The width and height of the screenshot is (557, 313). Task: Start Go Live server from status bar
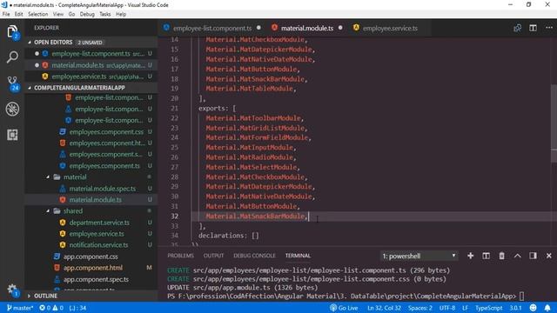point(344,308)
